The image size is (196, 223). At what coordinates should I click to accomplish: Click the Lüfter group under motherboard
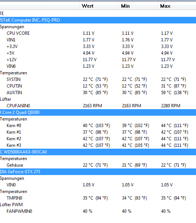click(x=5, y=99)
